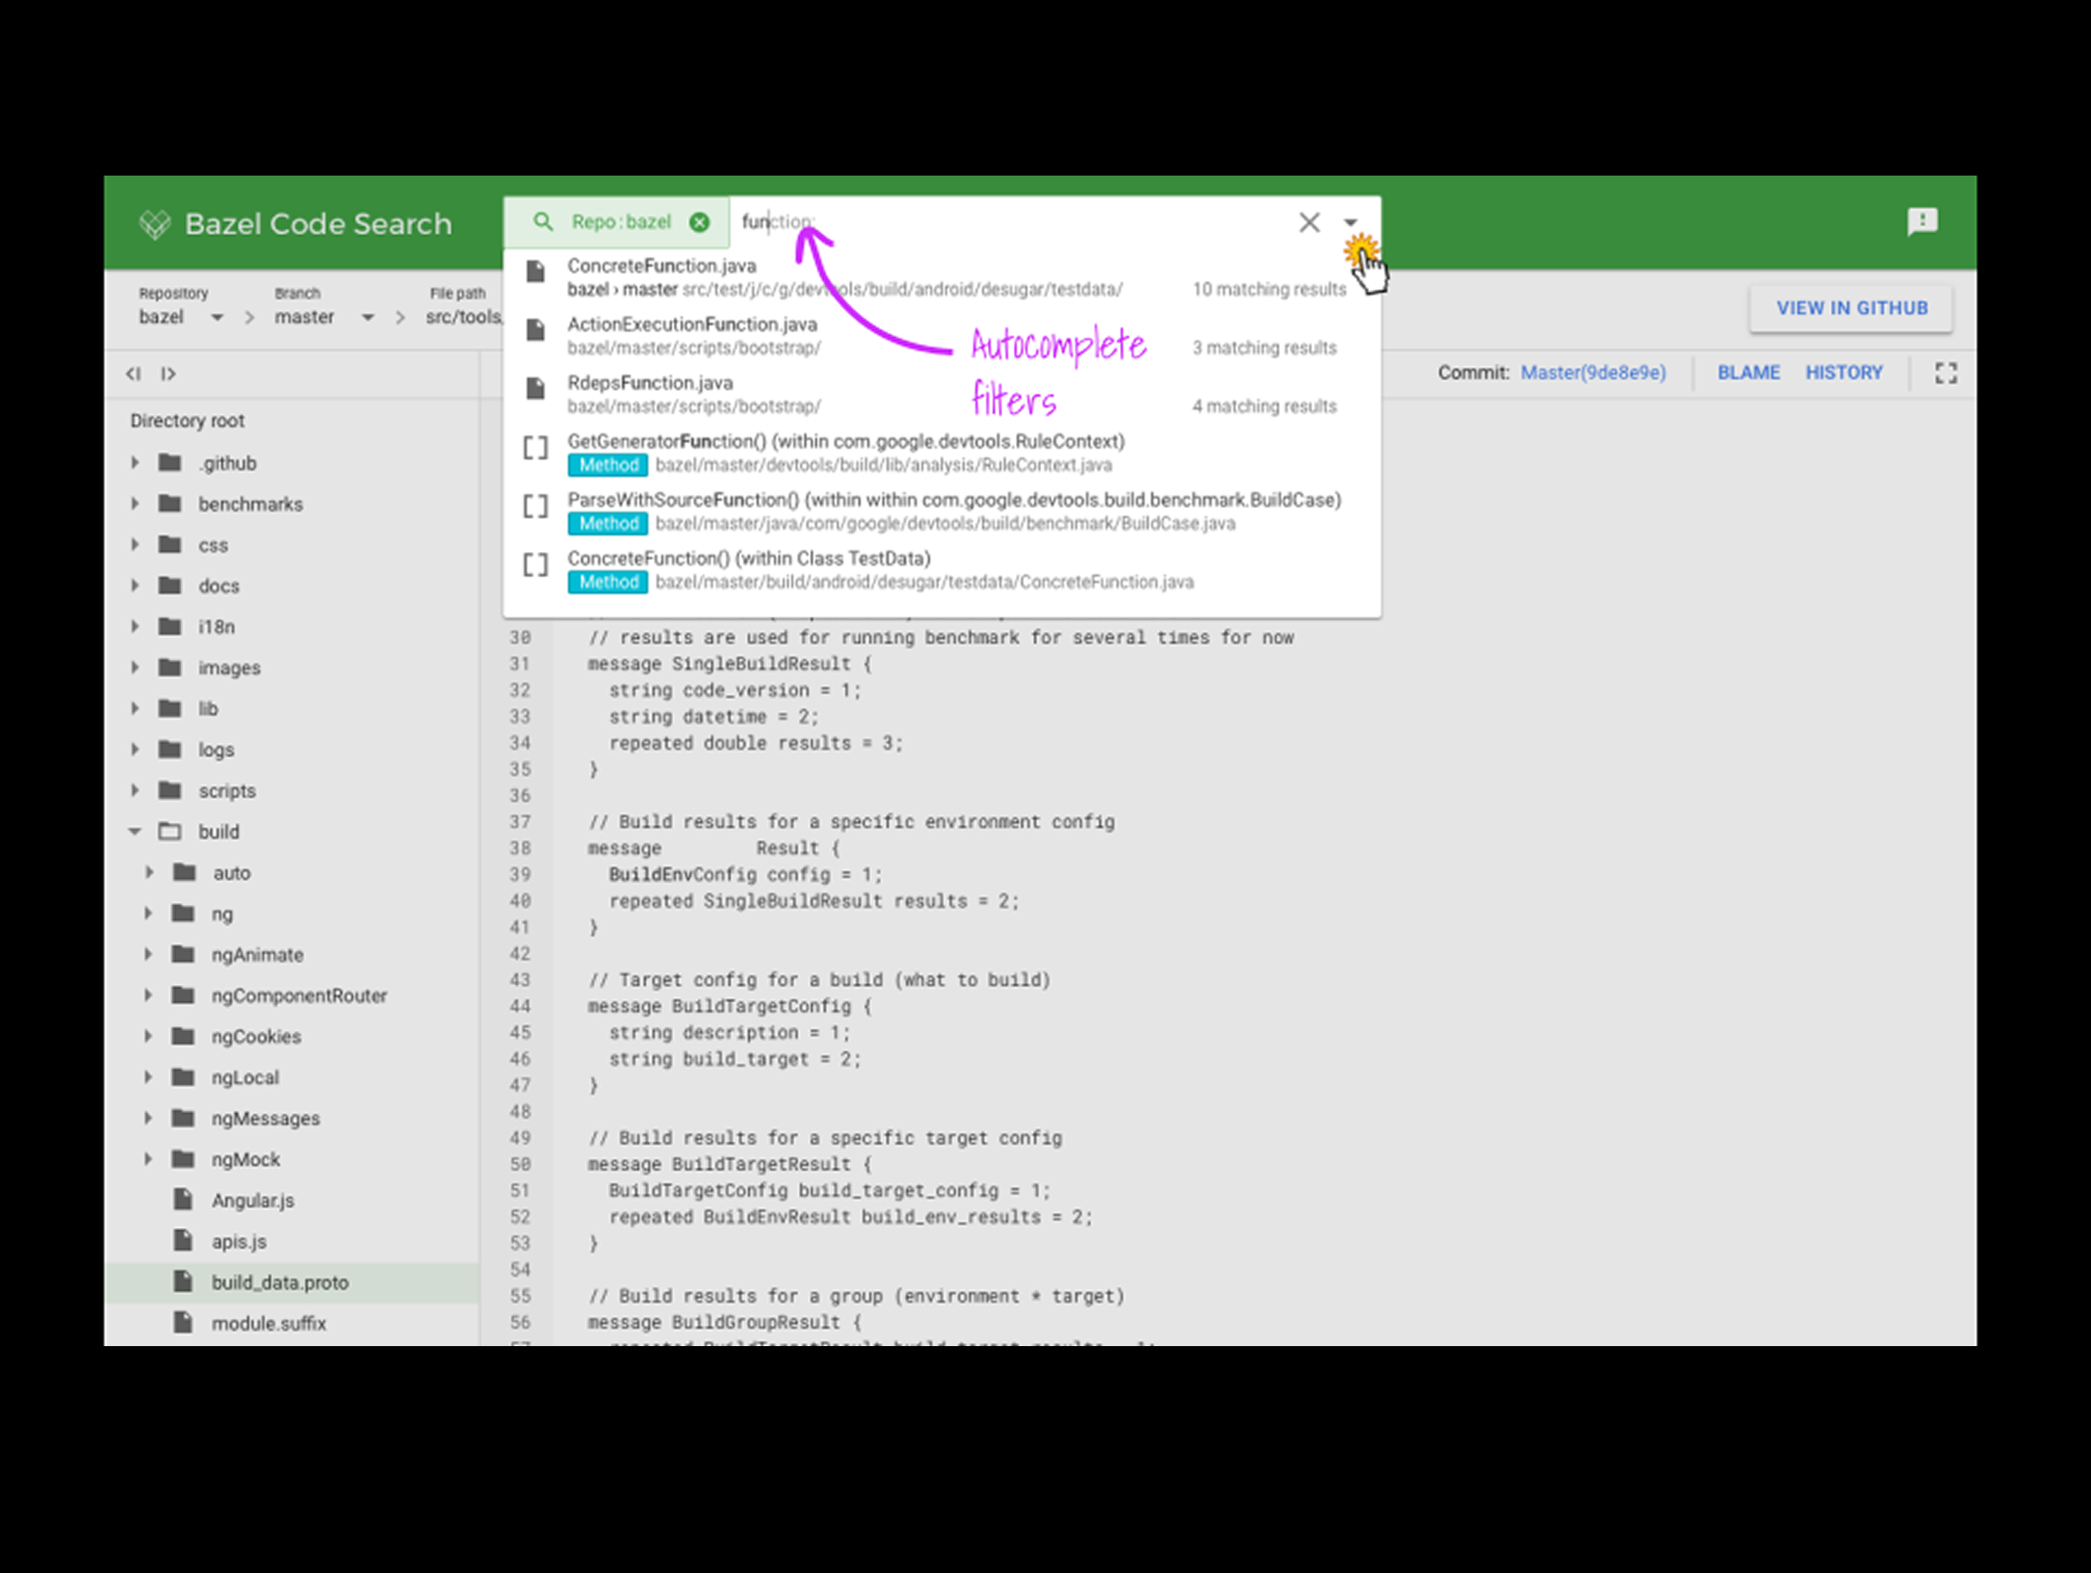
Task: Select ConcreteFunction.java suggestion
Action: tap(940, 277)
